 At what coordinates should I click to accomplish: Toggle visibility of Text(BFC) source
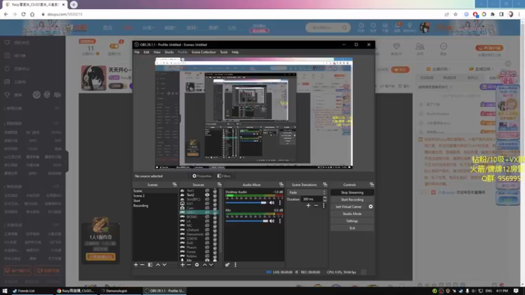pos(207,199)
